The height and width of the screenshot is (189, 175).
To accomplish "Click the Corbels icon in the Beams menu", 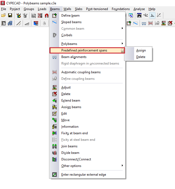I will click(x=55, y=35).
